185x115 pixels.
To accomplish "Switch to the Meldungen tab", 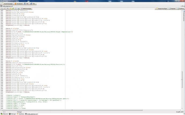I will coord(13,114).
